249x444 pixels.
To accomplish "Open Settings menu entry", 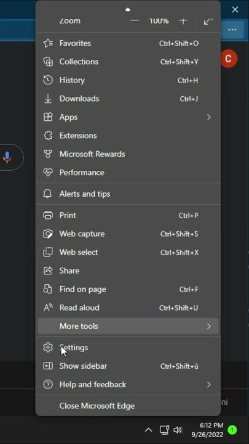I will (x=128, y=347).
